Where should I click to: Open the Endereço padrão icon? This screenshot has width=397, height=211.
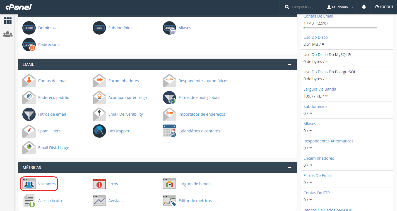click(x=29, y=98)
